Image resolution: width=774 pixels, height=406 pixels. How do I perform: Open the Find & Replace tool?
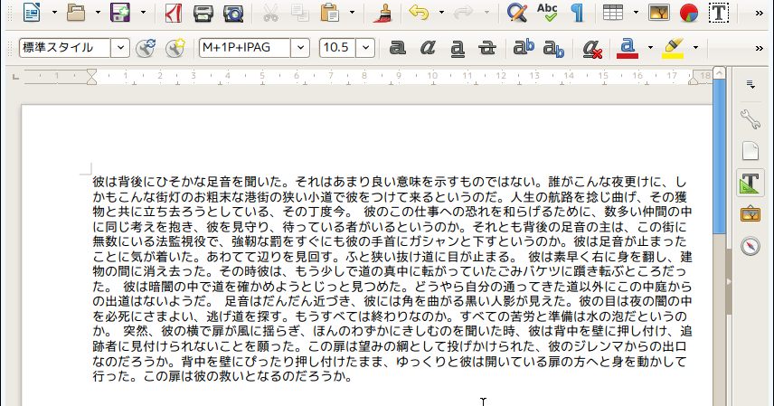point(517,13)
